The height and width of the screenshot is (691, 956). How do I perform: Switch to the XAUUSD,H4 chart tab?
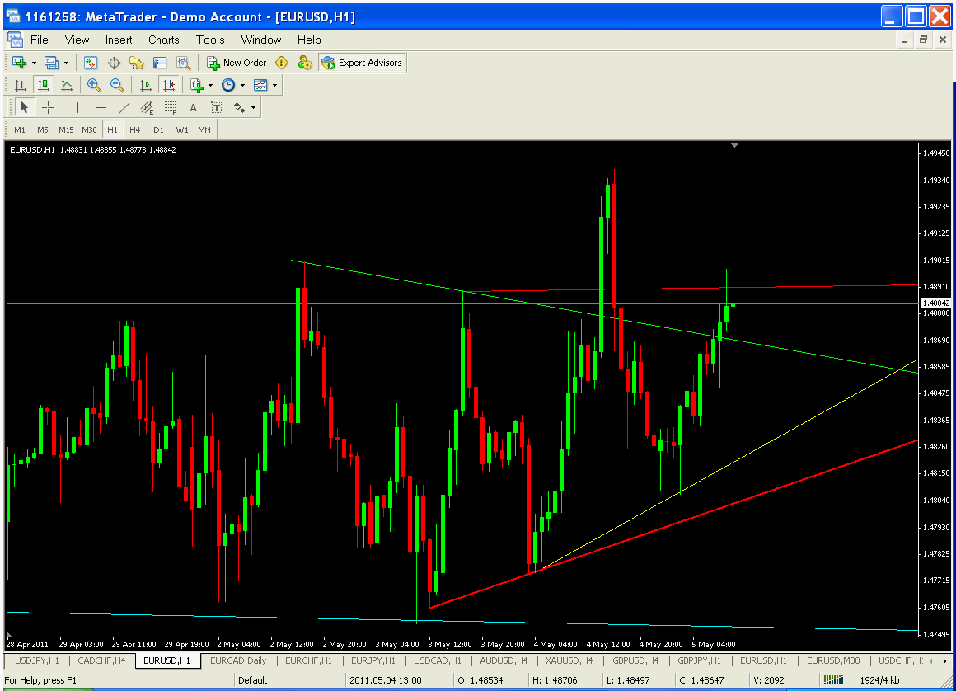coord(569,660)
